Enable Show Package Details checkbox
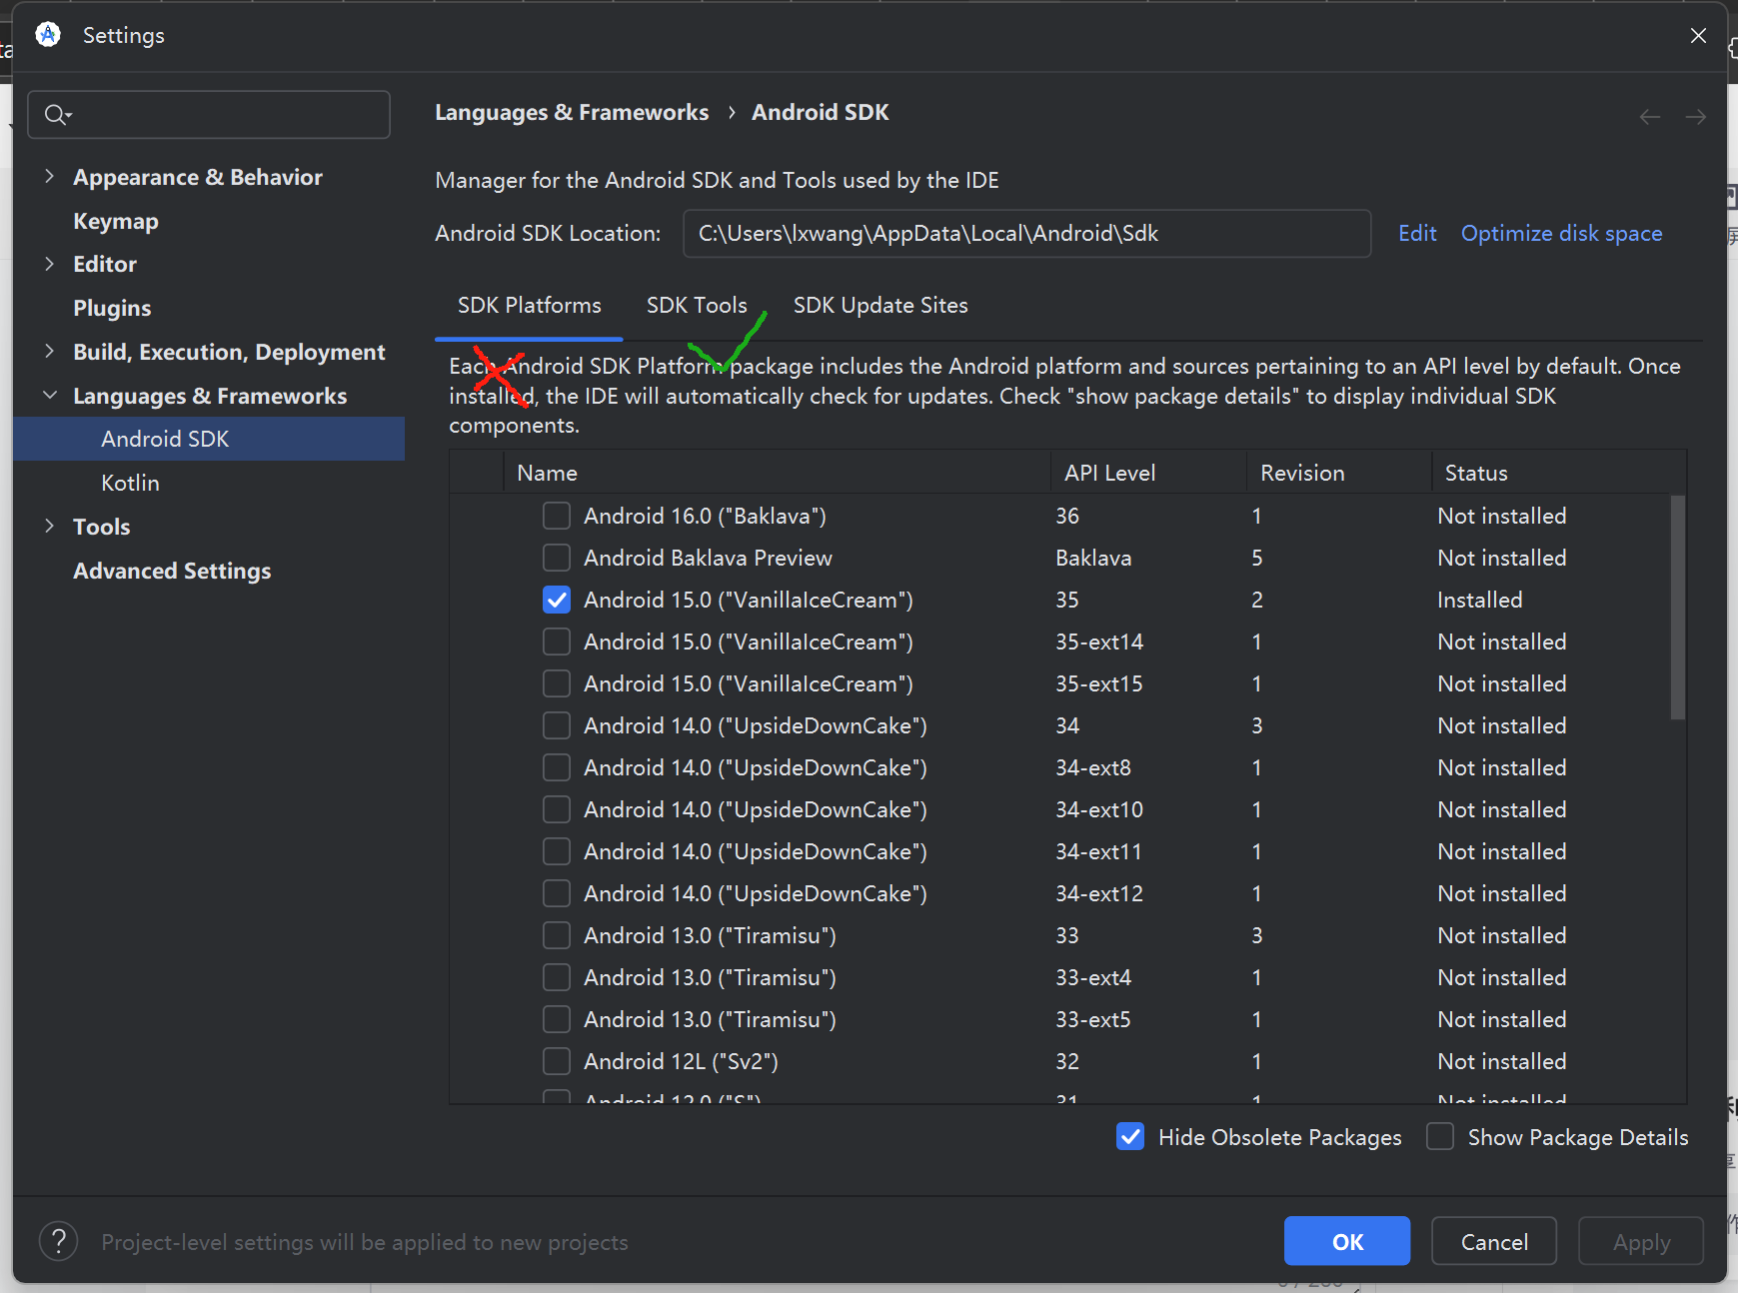 coord(1440,1137)
